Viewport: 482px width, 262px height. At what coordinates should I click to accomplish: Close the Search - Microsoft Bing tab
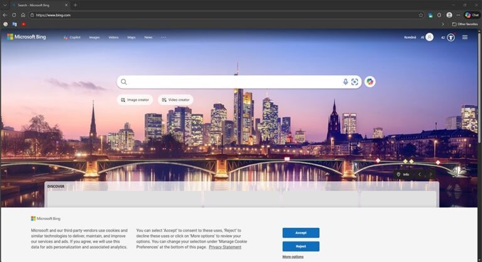coord(67,5)
